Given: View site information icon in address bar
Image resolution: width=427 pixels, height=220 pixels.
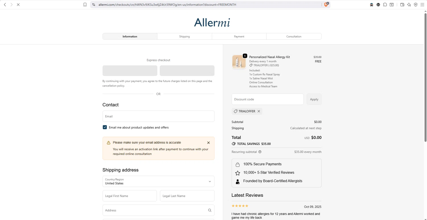Looking at the screenshot, I should coord(94,5).
